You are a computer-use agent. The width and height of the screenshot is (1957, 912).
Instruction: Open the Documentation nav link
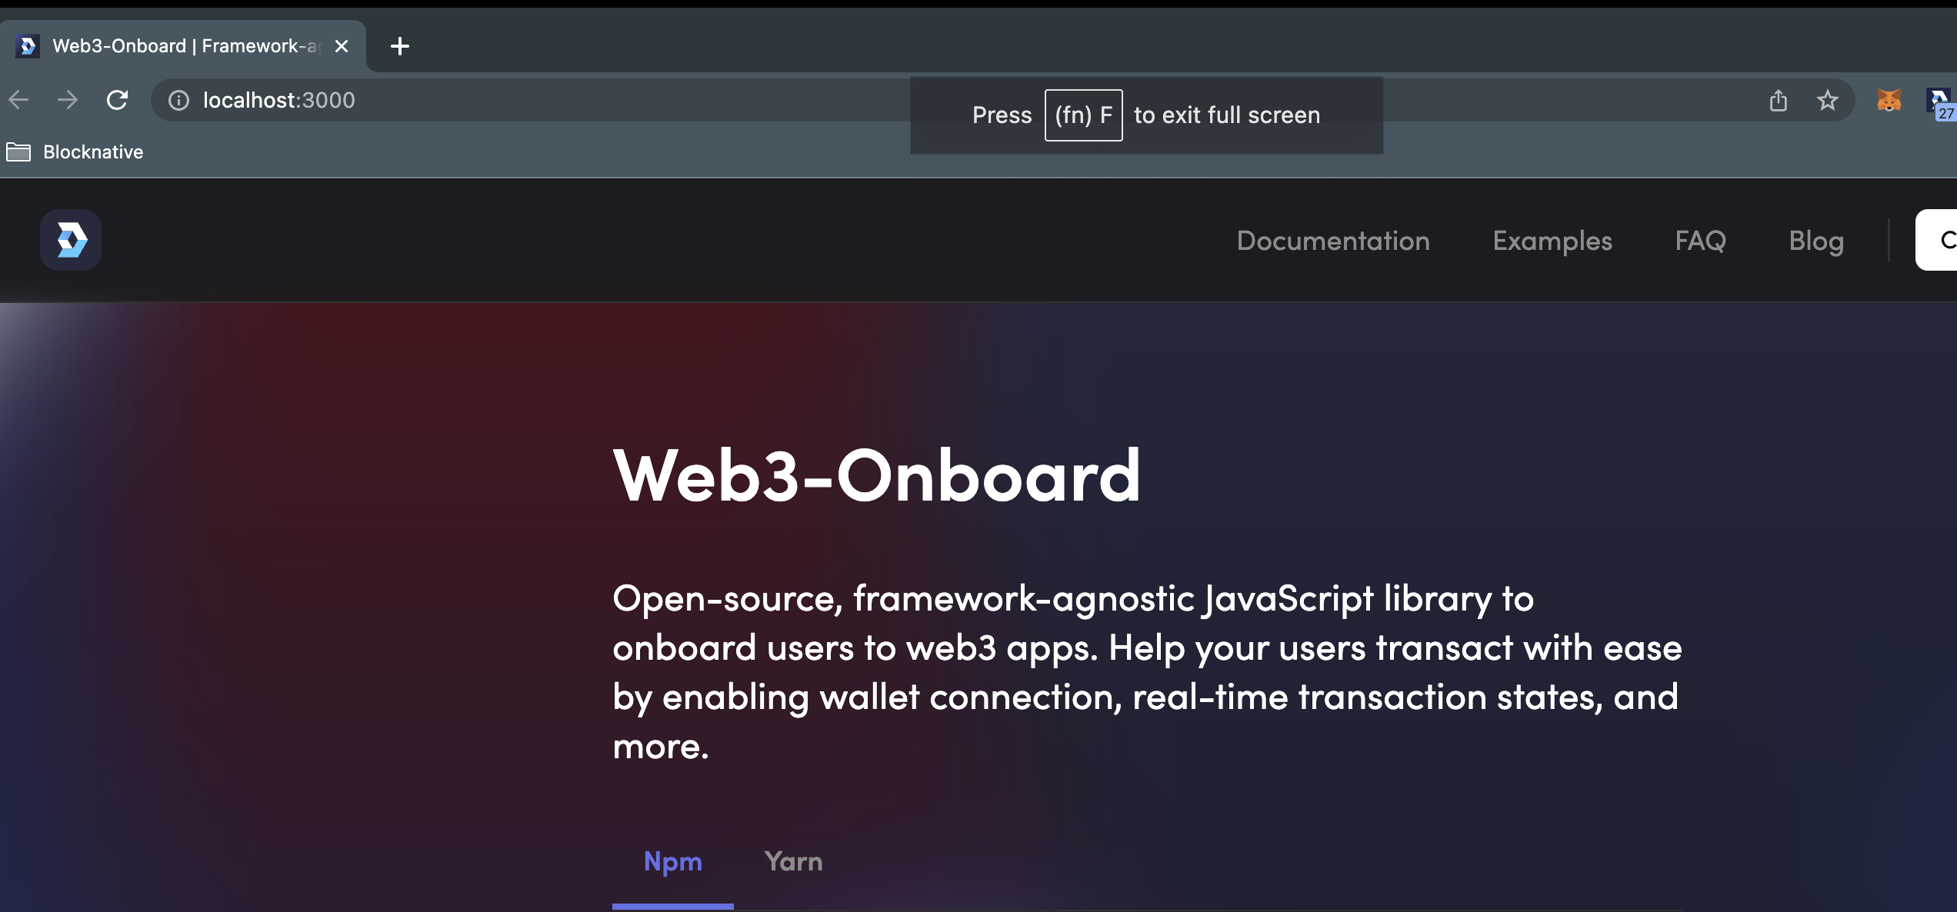(x=1333, y=241)
